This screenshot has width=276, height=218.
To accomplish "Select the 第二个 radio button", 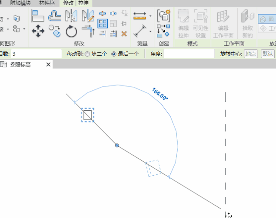I will pyautogui.click(x=87, y=54).
